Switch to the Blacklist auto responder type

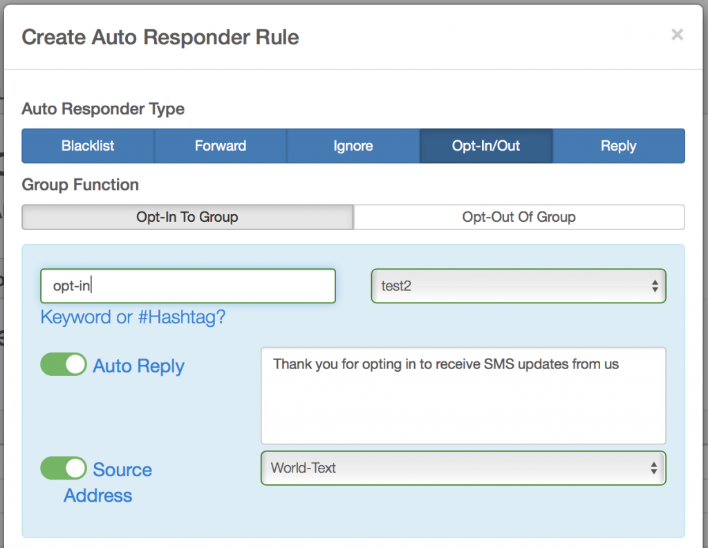pyautogui.click(x=87, y=146)
